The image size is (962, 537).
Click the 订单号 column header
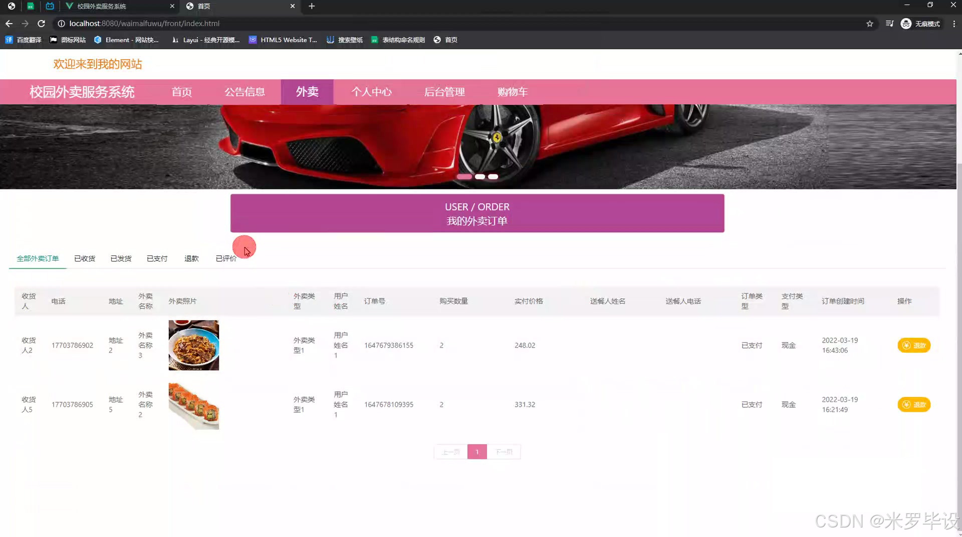tap(374, 301)
